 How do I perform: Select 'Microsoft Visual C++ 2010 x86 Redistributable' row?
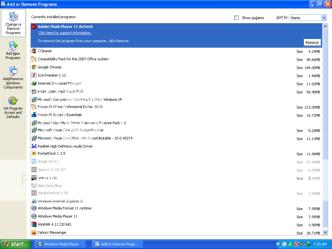click(176, 138)
